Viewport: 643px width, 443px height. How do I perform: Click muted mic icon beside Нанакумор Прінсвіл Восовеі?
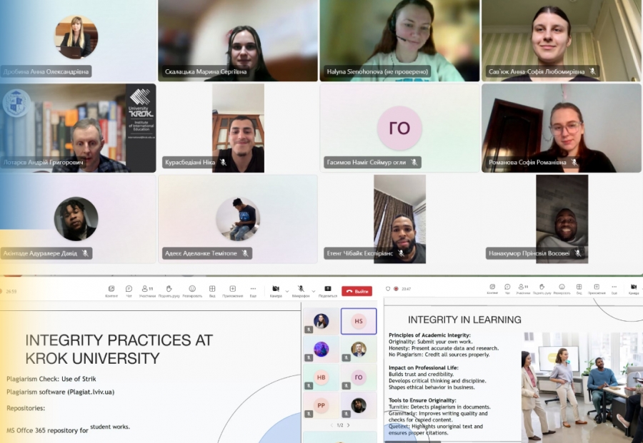pyautogui.click(x=578, y=253)
